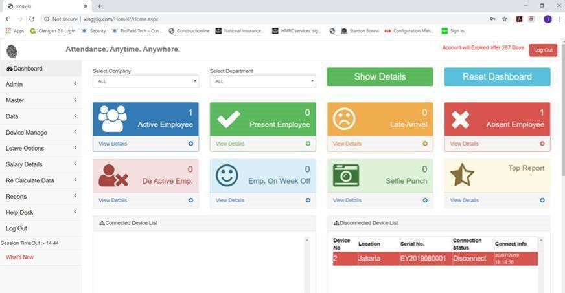Expand the Reports sidebar menu
Image resolution: width=565 pixels, height=293 pixels.
point(40,197)
